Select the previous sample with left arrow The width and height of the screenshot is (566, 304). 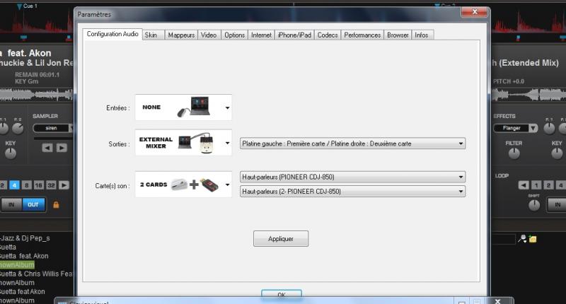pyautogui.click(x=47, y=148)
